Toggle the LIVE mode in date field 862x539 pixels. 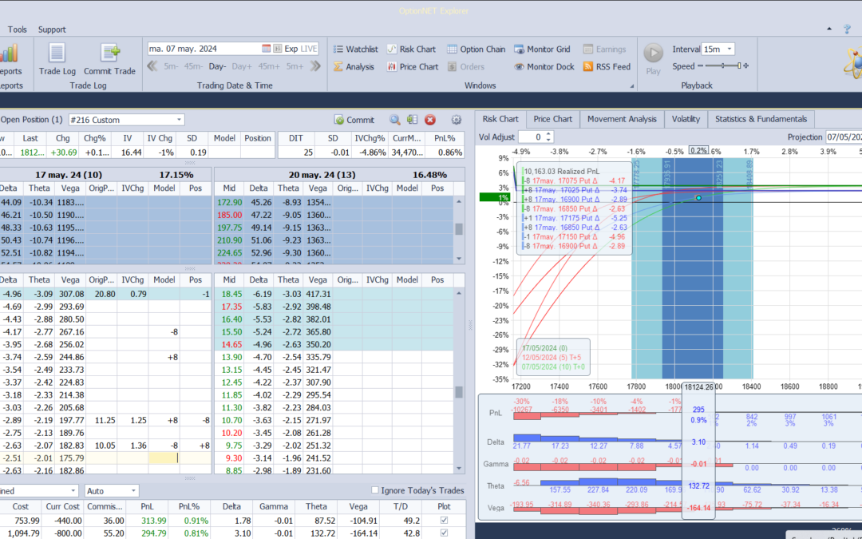309,49
